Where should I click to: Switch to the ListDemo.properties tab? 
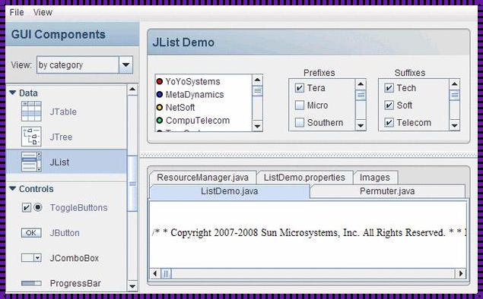click(x=304, y=178)
